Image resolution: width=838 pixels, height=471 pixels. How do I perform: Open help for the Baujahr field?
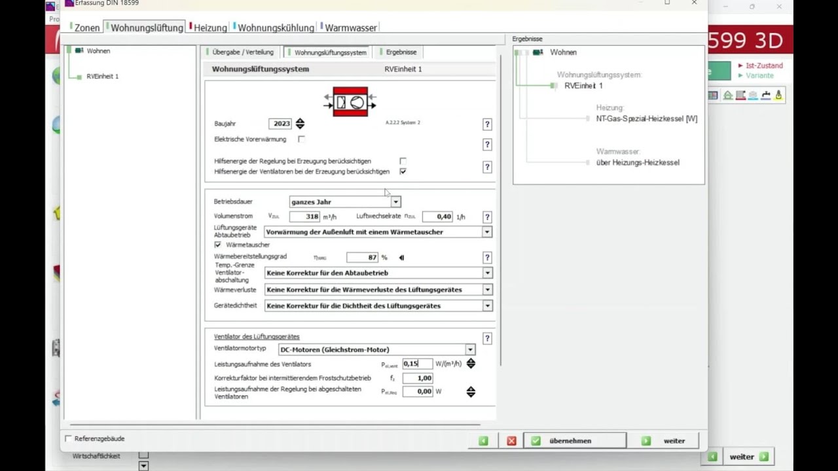click(x=487, y=124)
